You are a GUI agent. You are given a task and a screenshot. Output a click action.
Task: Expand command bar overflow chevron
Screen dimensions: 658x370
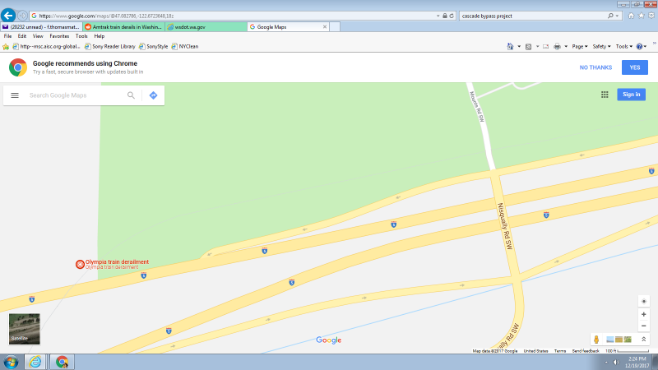click(654, 43)
